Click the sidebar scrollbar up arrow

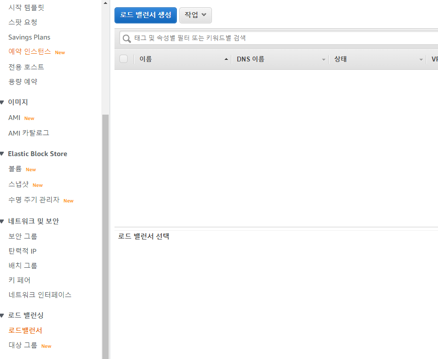pyautogui.click(x=105, y=3)
